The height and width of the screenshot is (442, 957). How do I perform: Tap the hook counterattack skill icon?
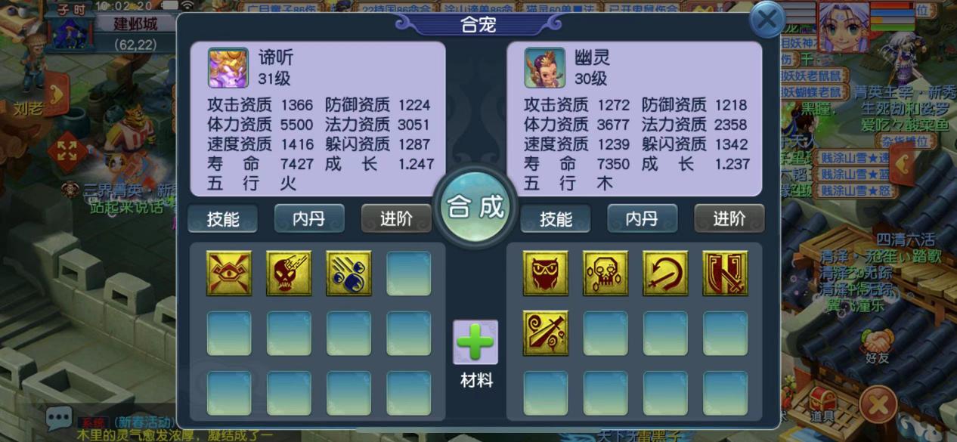665,274
